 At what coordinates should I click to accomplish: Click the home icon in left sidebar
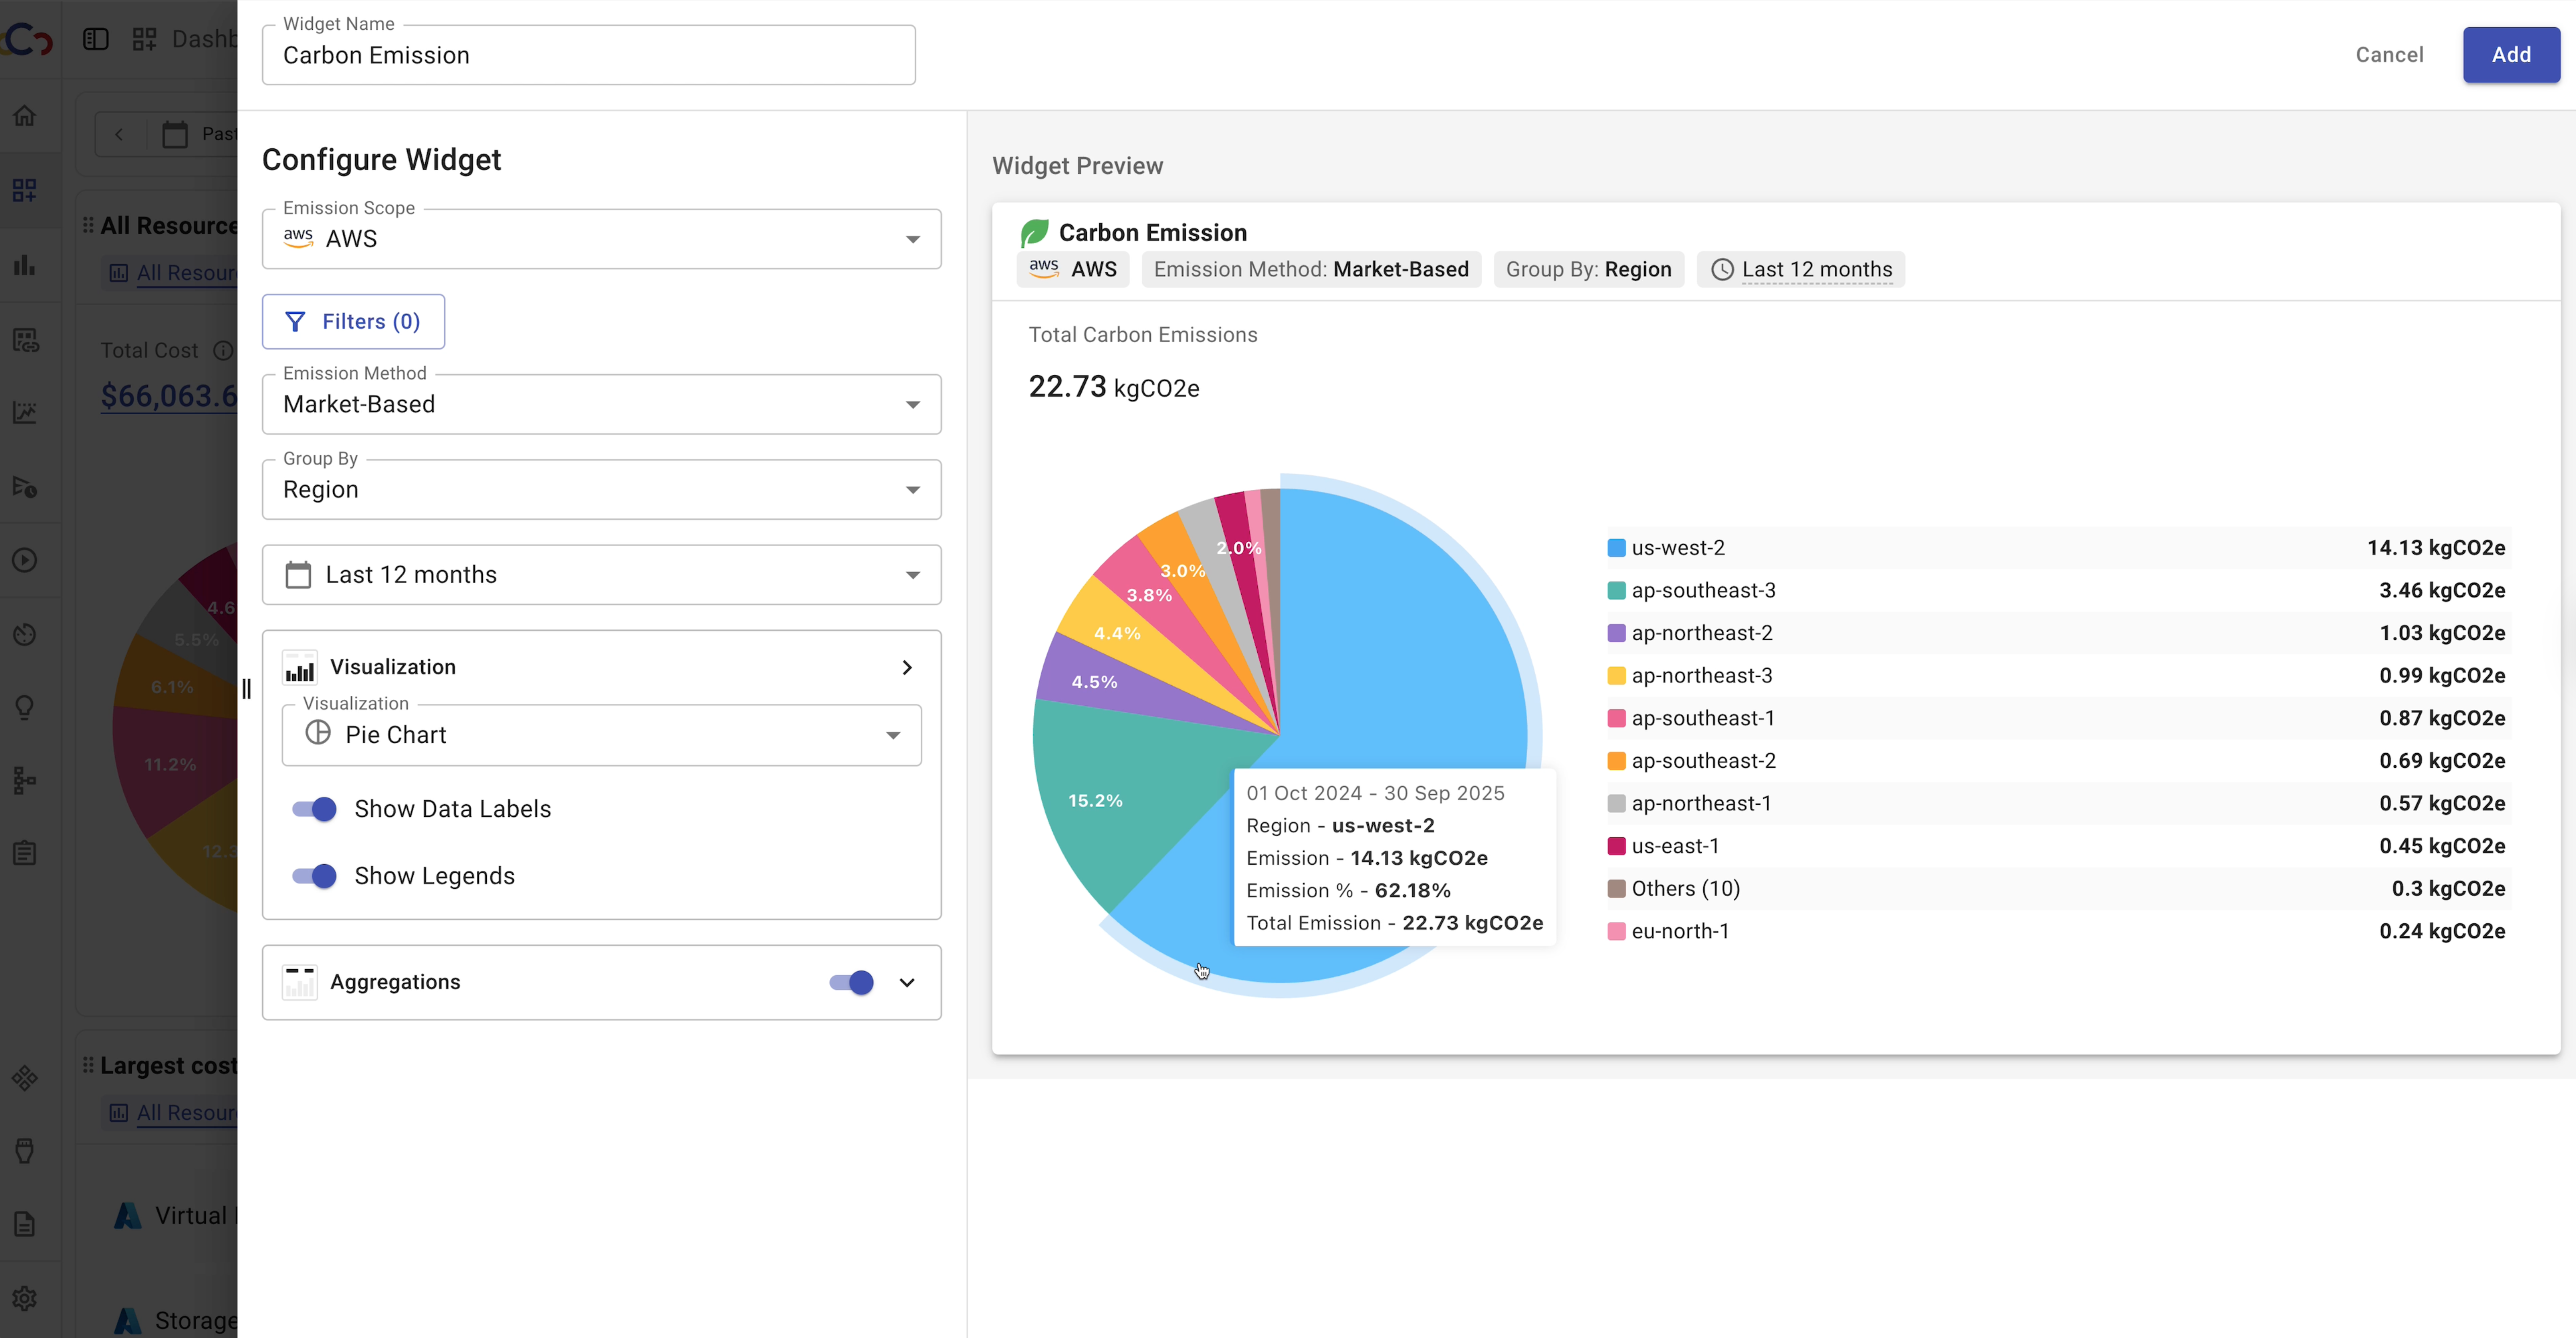[x=25, y=116]
